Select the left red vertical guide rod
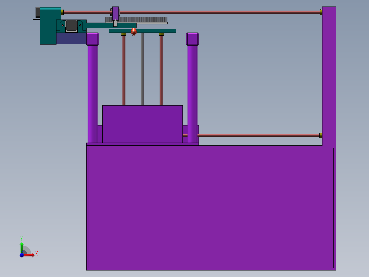369x277 pixels. click(x=124, y=70)
